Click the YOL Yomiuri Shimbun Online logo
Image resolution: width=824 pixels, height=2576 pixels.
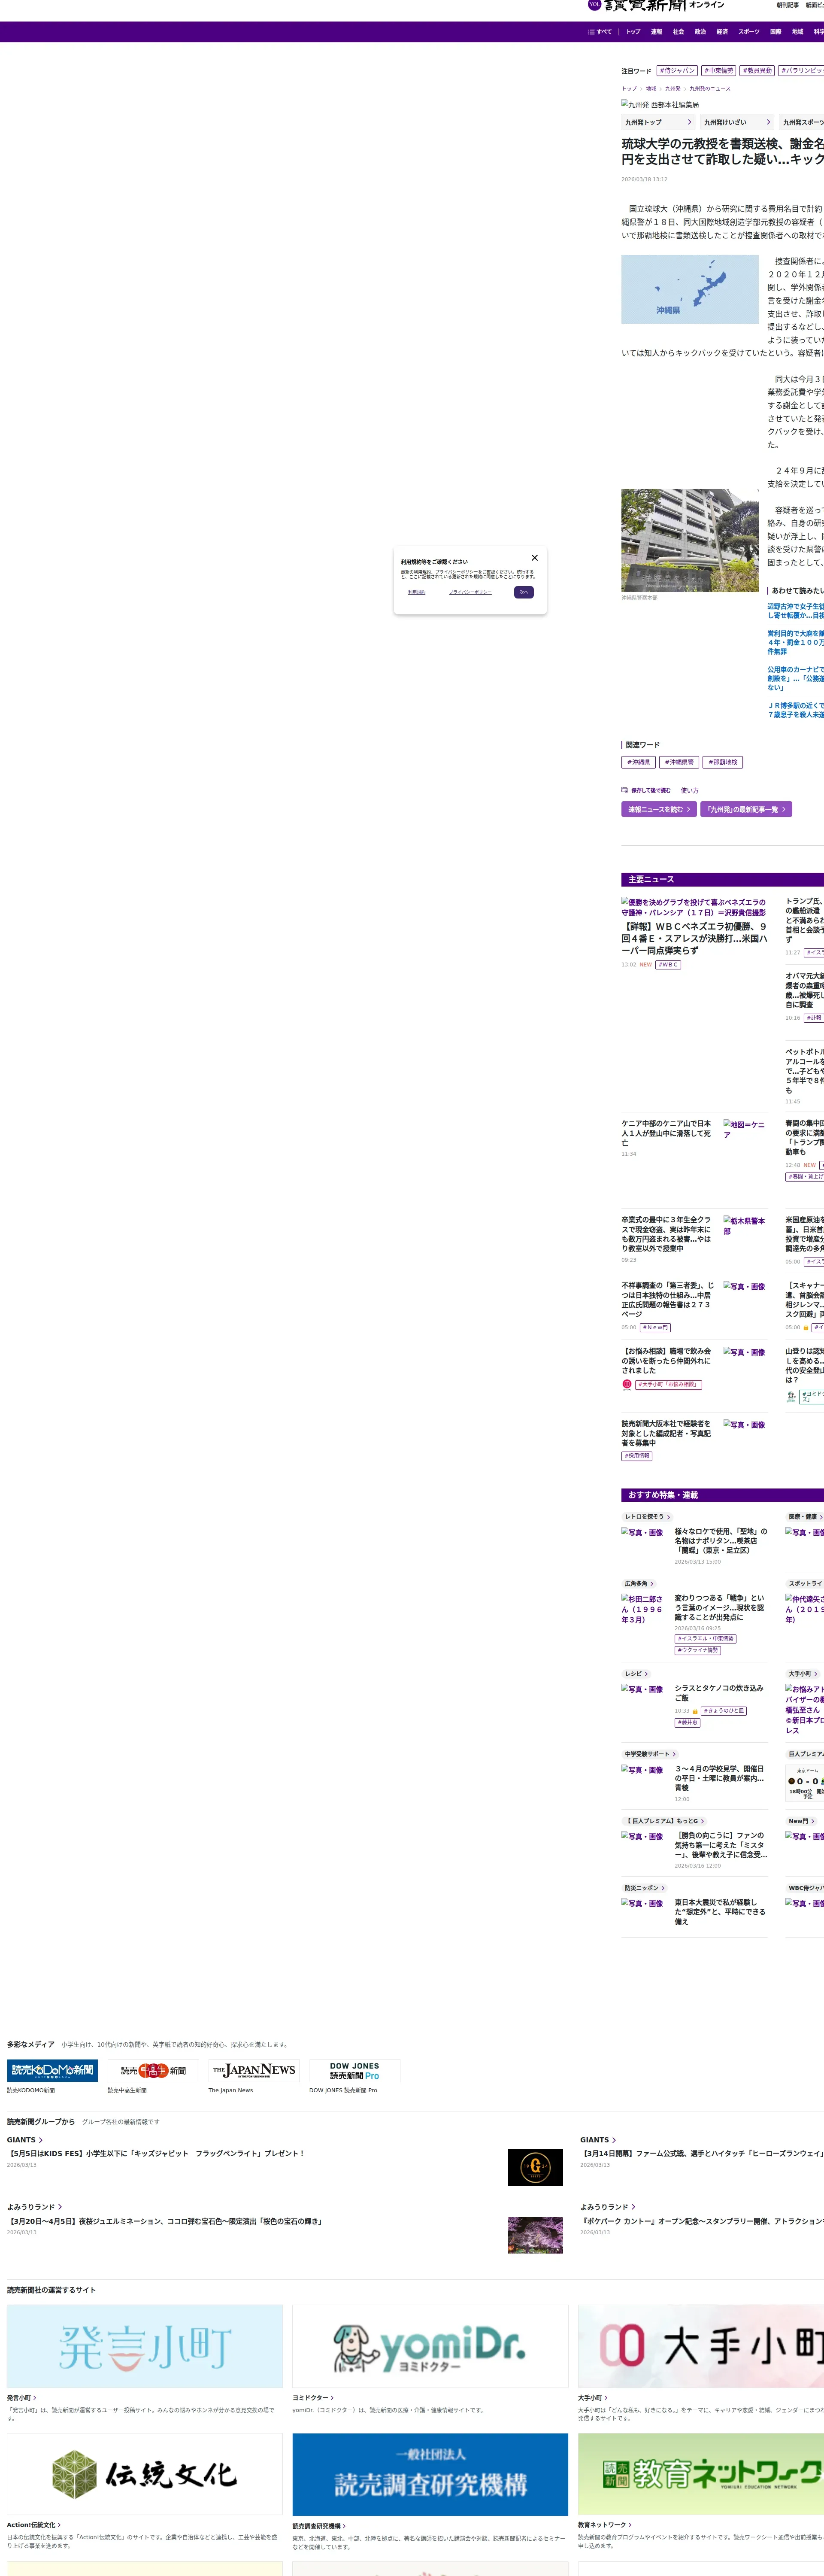coord(656,6)
